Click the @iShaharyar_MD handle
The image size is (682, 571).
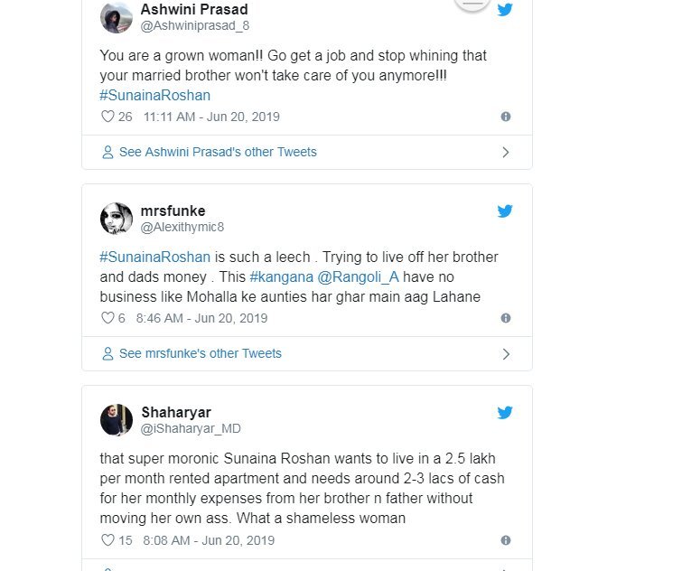click(191, 429)
